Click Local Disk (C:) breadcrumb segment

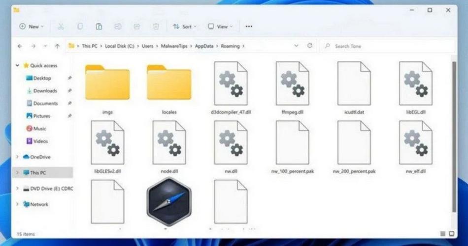pyautogui.click(x=120, y=46)
